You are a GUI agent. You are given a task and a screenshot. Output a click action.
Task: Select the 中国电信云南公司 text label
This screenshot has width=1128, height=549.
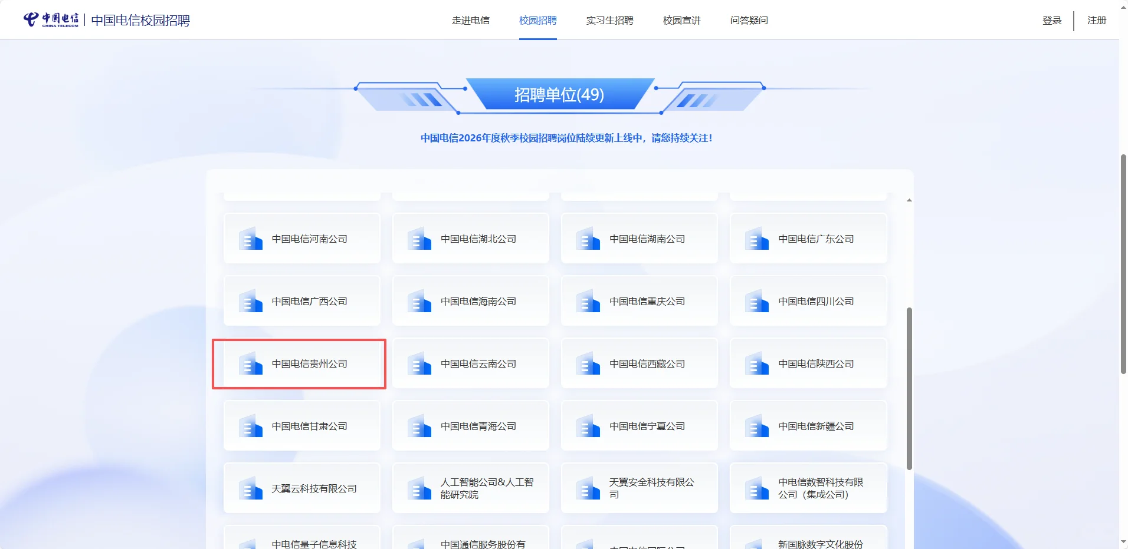[478, 364]
